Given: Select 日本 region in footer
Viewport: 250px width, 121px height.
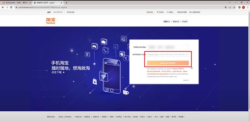Looking at the screenshot, I should point(156,117).
